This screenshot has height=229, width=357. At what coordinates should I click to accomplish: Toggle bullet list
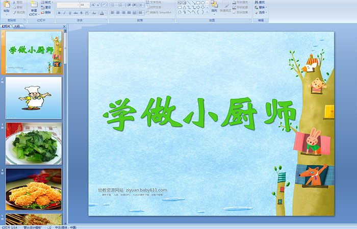pyautogui.click(x=114, y=5)
